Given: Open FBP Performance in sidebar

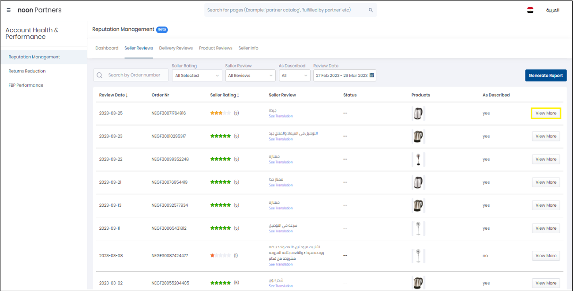Looking at the screenshot, I should [x=26, y=85].
